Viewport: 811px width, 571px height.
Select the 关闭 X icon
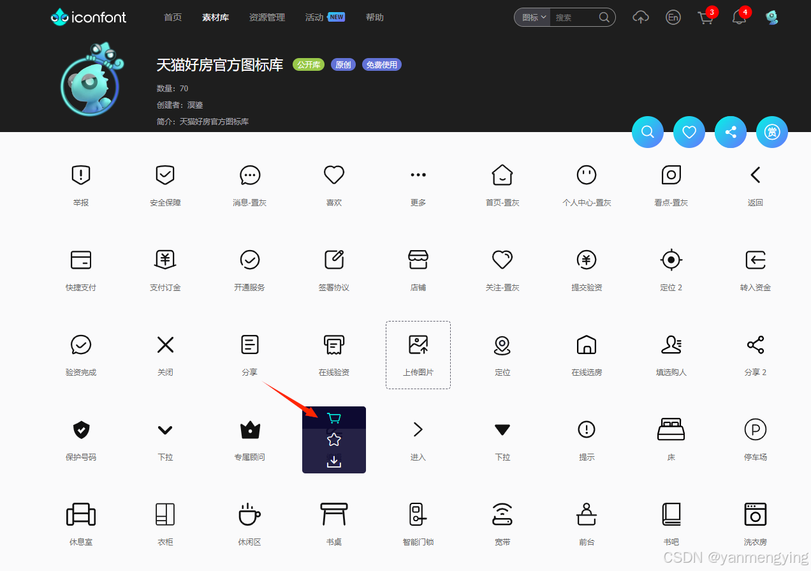click(165, 345)
